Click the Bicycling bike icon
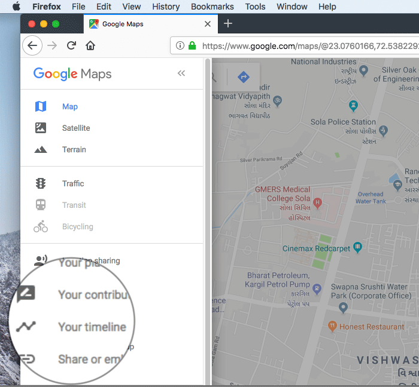 41,226
